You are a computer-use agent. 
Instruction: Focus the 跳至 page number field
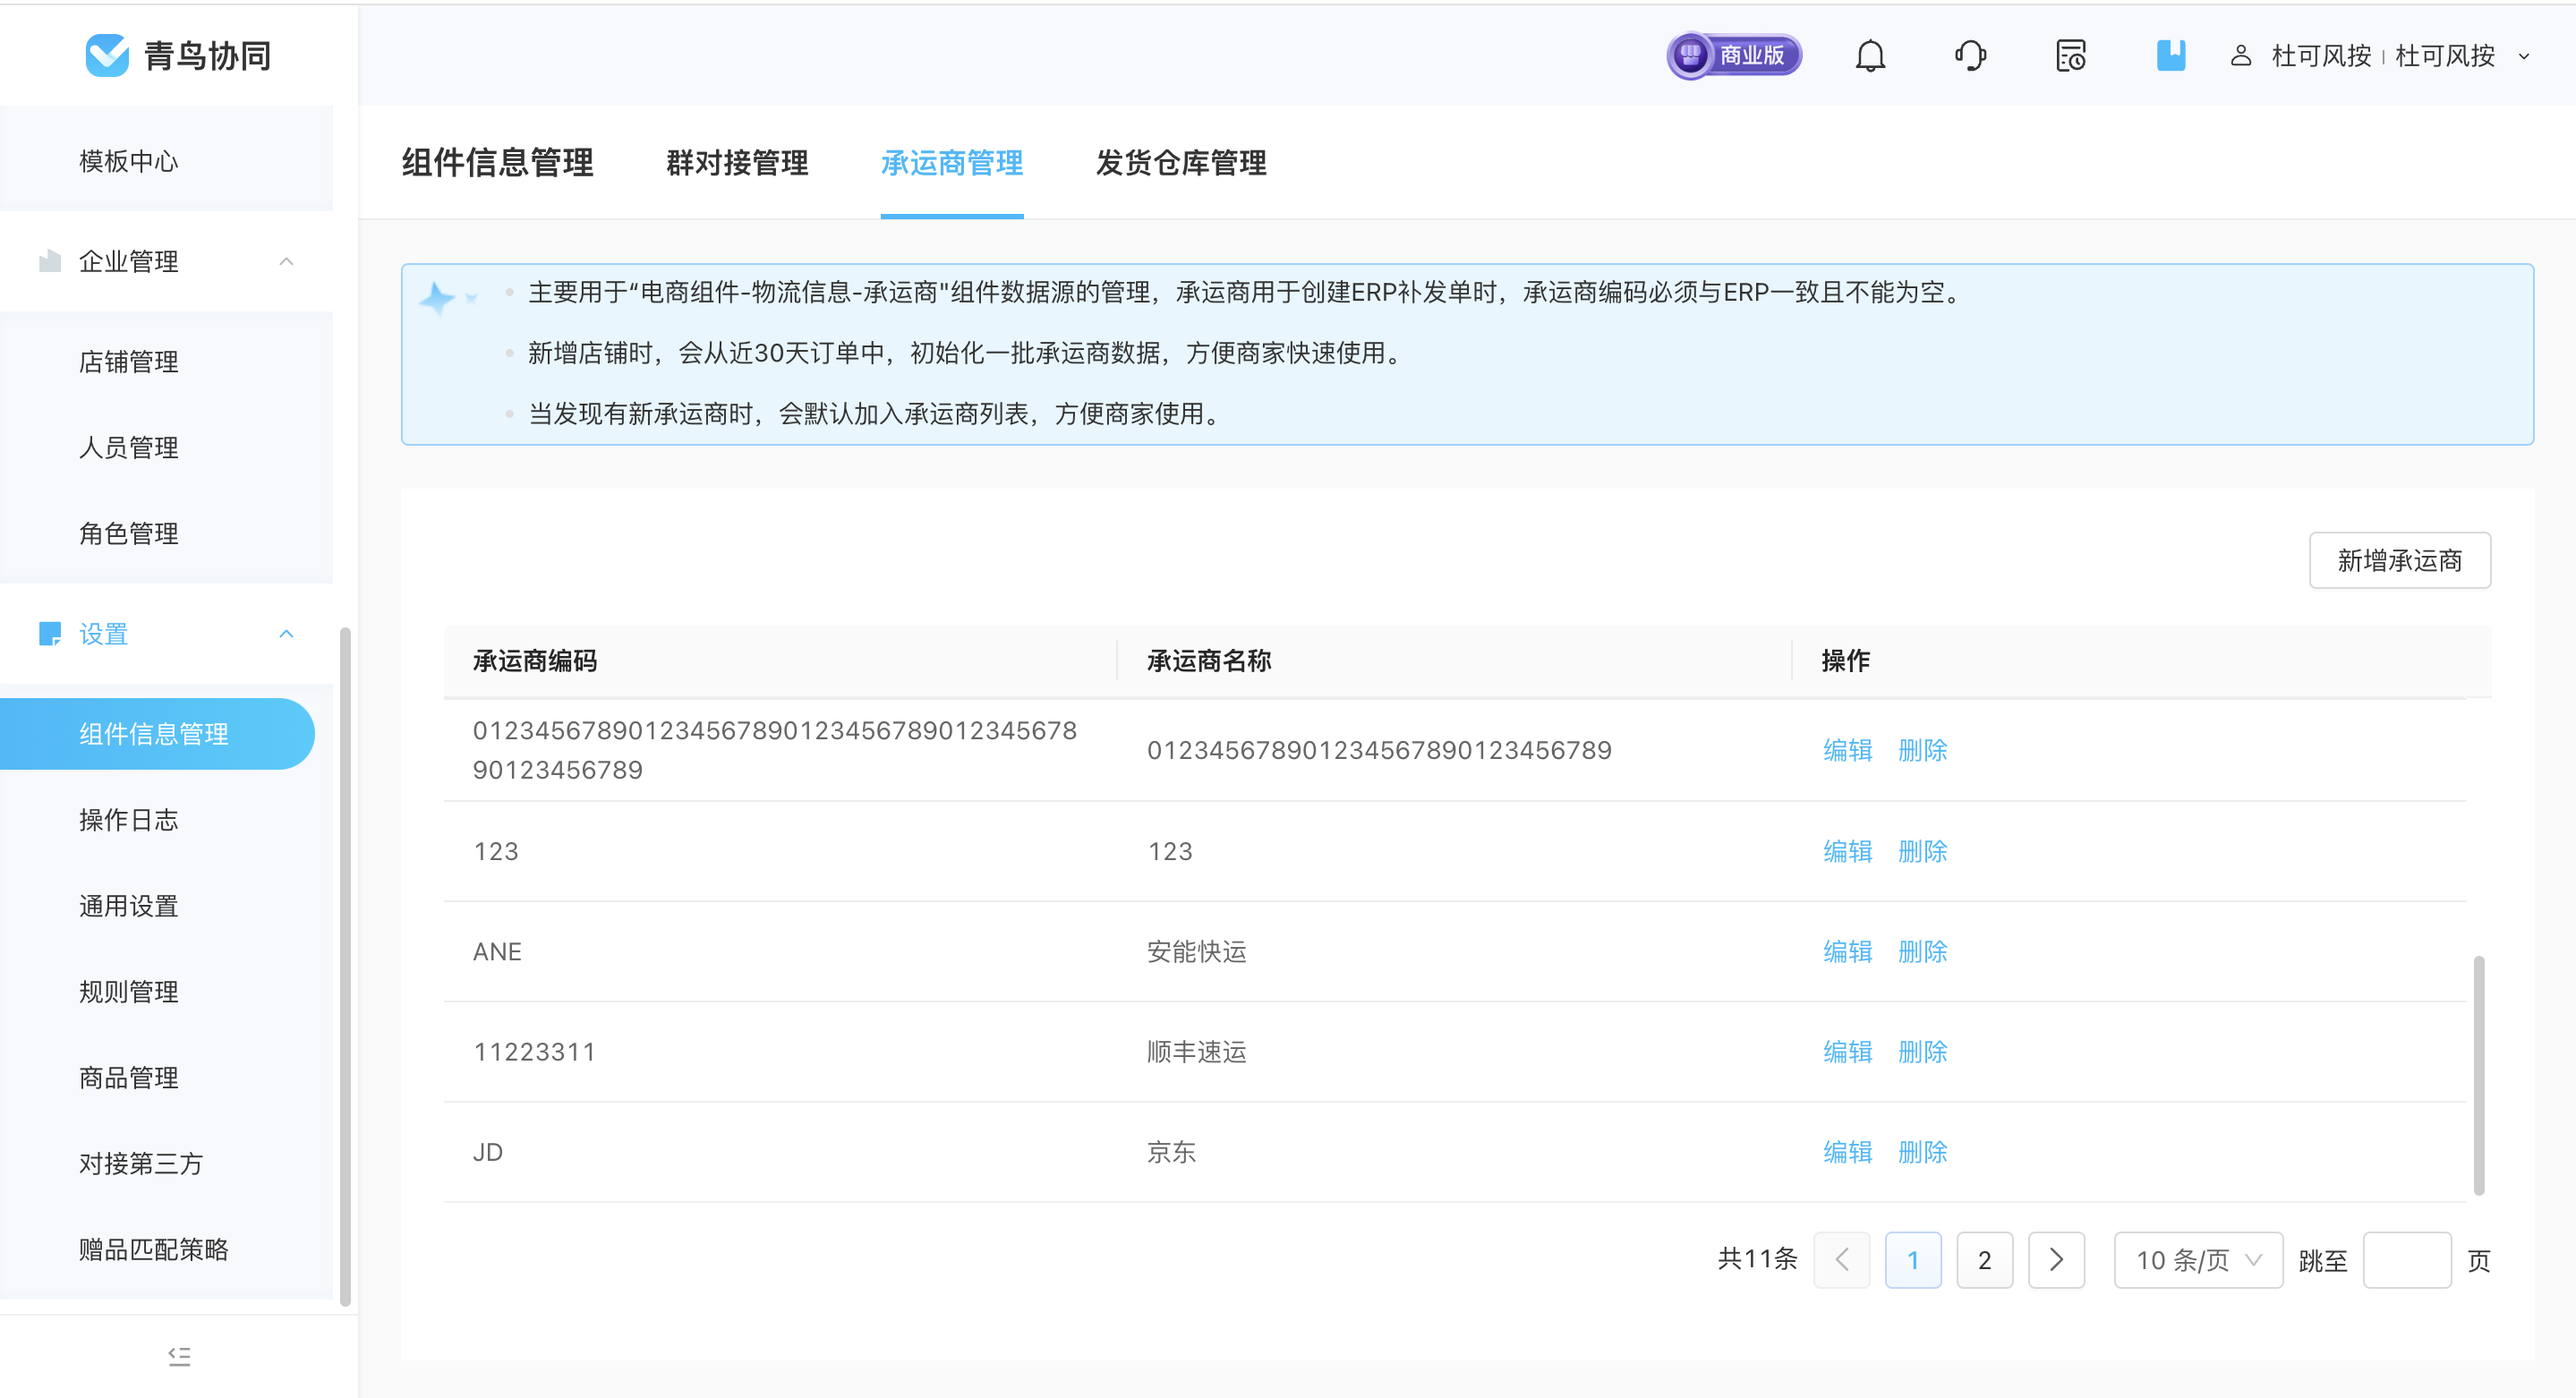pos(2406,1260)
